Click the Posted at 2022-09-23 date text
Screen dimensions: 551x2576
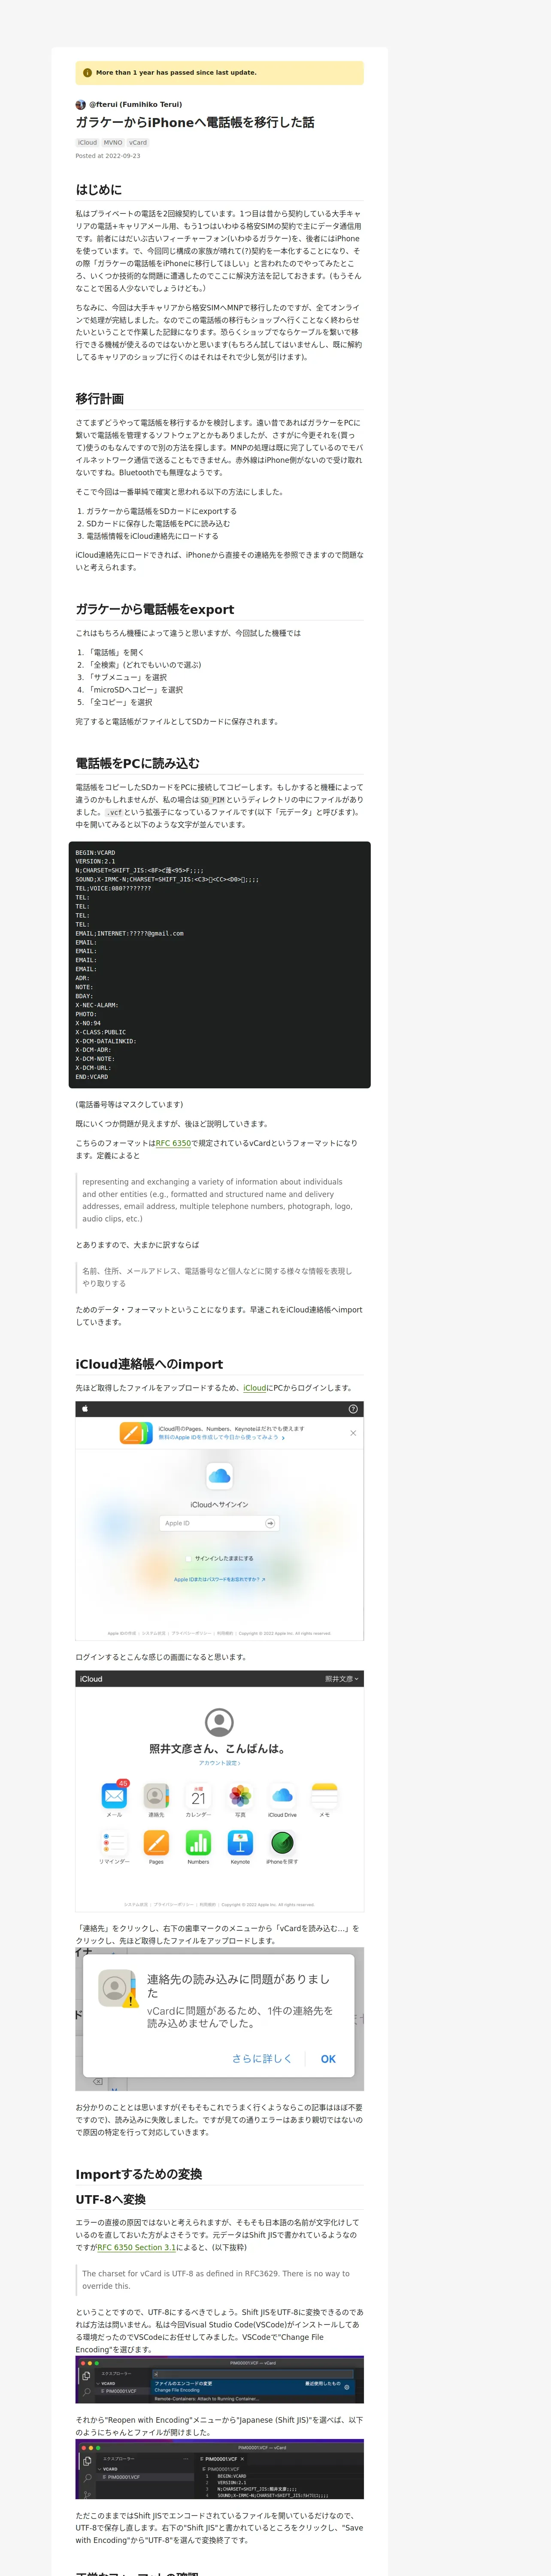tap(108, 156)
